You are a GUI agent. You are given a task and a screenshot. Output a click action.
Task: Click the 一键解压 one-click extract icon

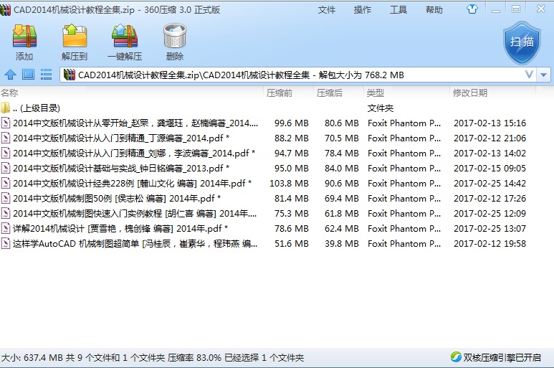[125, 36]
